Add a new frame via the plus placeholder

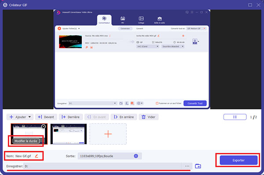click(108, 134)
